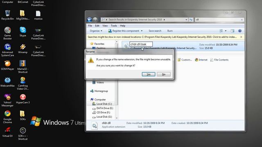Search again in File Contents
The width and height of the screenshot is (262, 147).
[219, 60]
